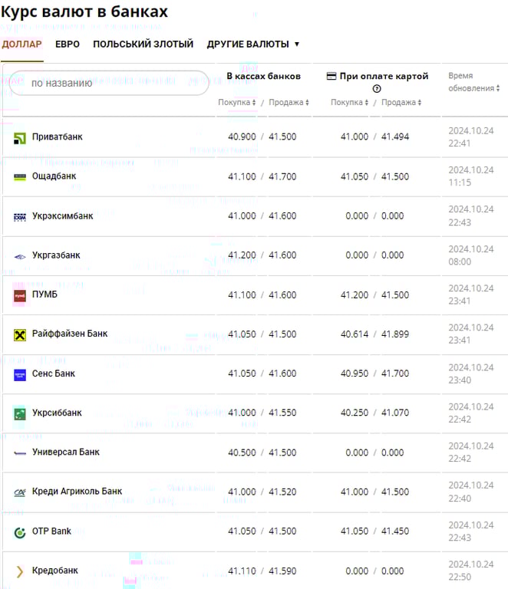Sort by Время обновления column

click(471, 83)
